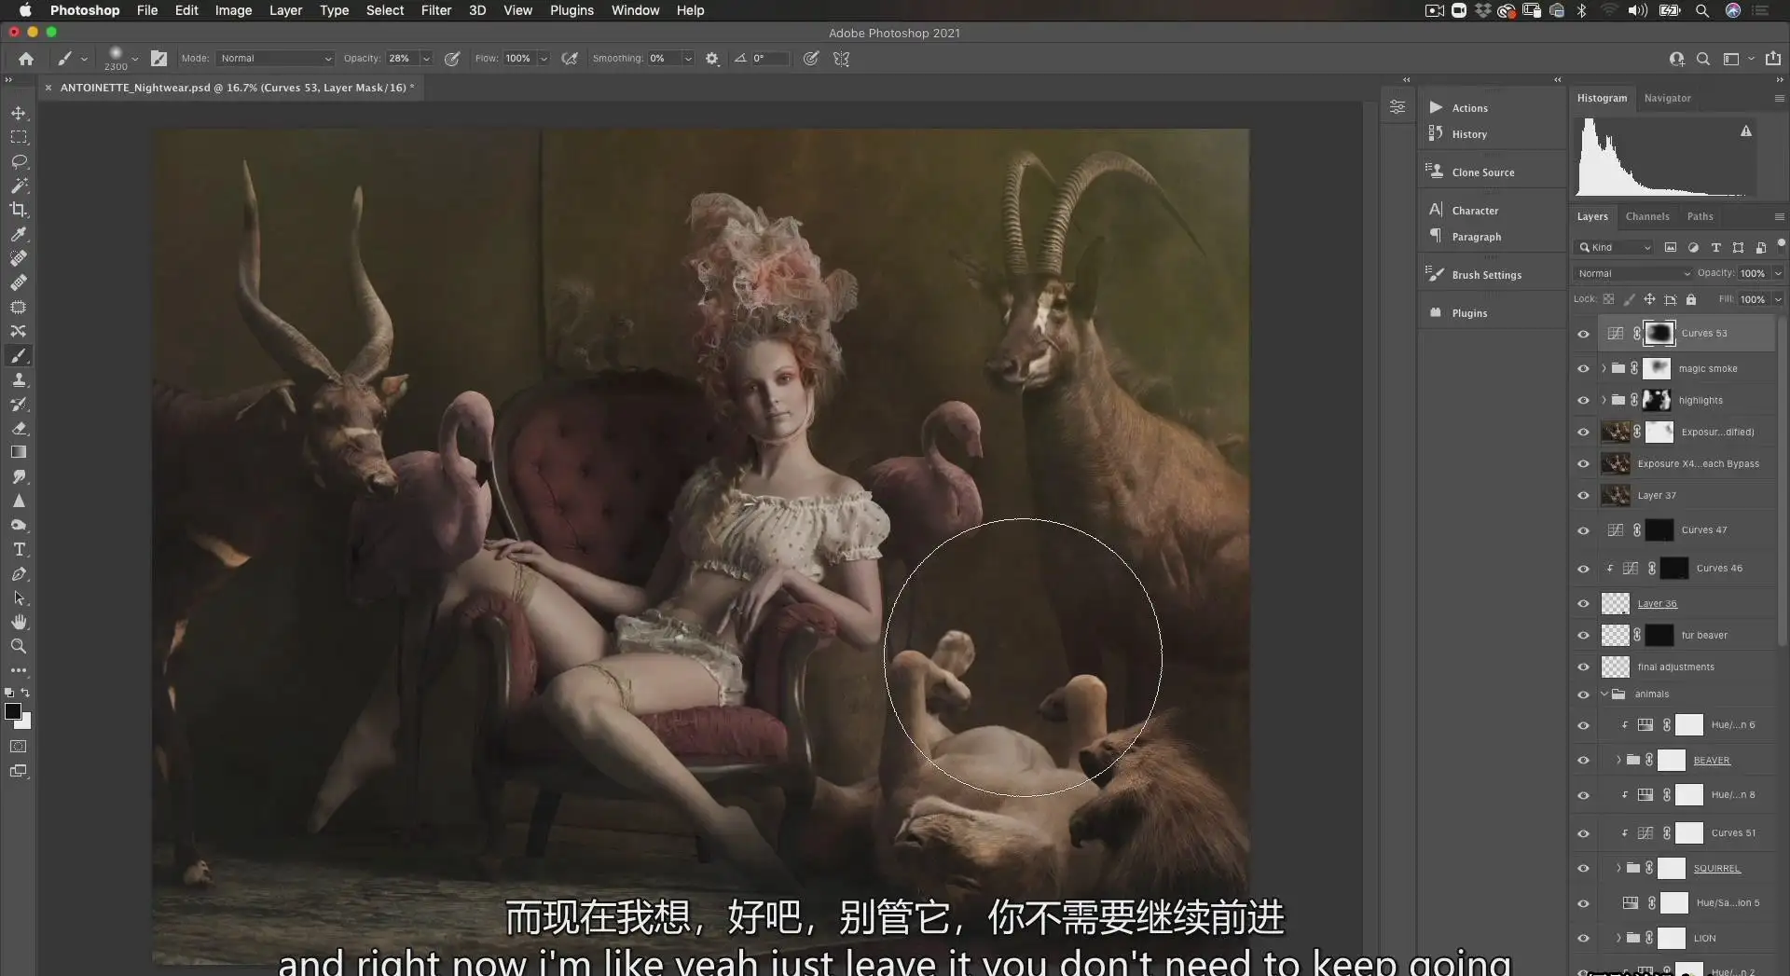This screenshot has width=1790, height=976.
Task: Select the Gradient tool
Action: (x=19, y=452)
